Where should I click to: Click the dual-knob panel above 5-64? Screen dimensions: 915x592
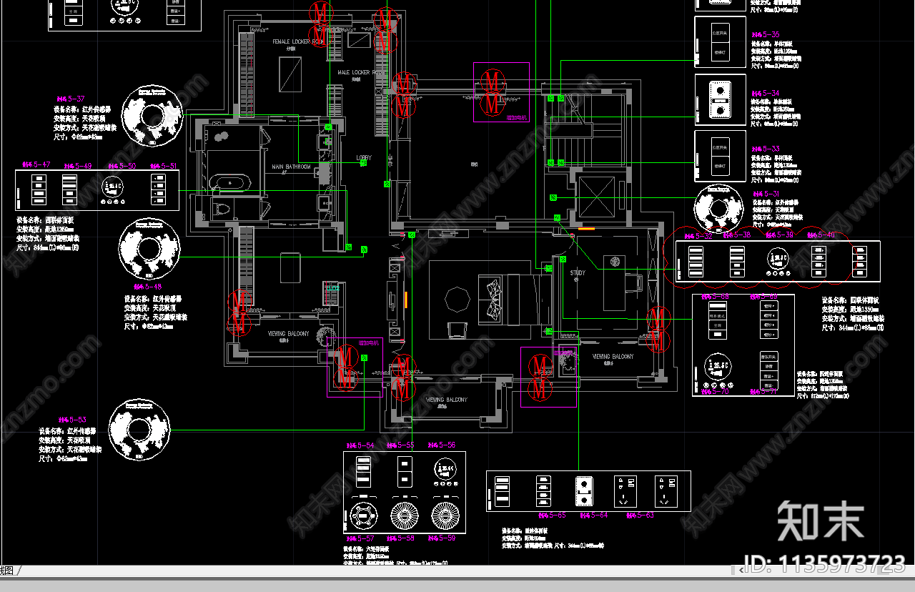click(583, 491)
